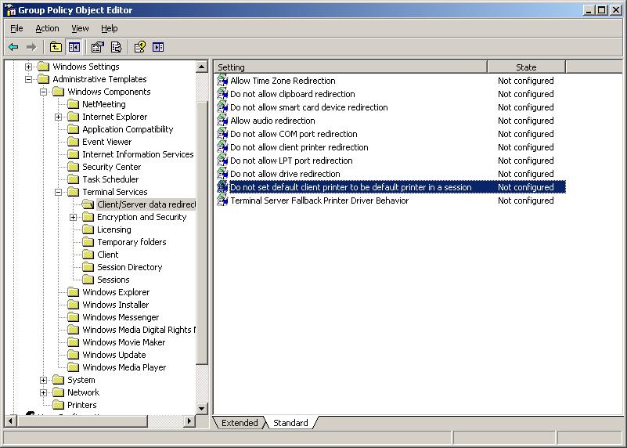This screenshot has height=448, width=627.
Task: Click the tree horizontal scroll left arrow
Action: point(10,421)
